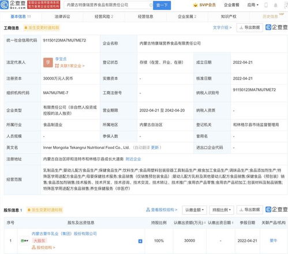Select registered capital 30000万元人民币
Image resolution: width=288 pixels, height=254 pixels.
point(58,79)
